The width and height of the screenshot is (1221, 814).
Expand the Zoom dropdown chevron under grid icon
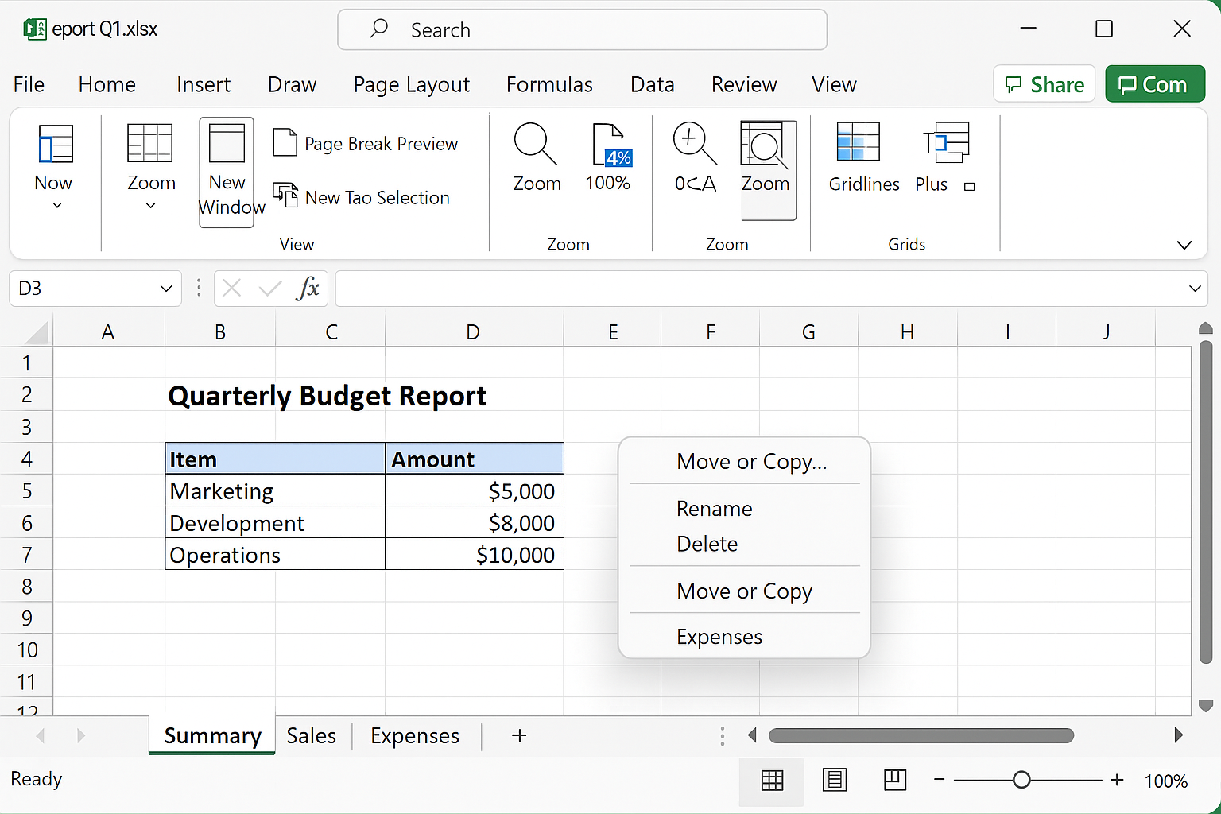(x=151, y=206)
